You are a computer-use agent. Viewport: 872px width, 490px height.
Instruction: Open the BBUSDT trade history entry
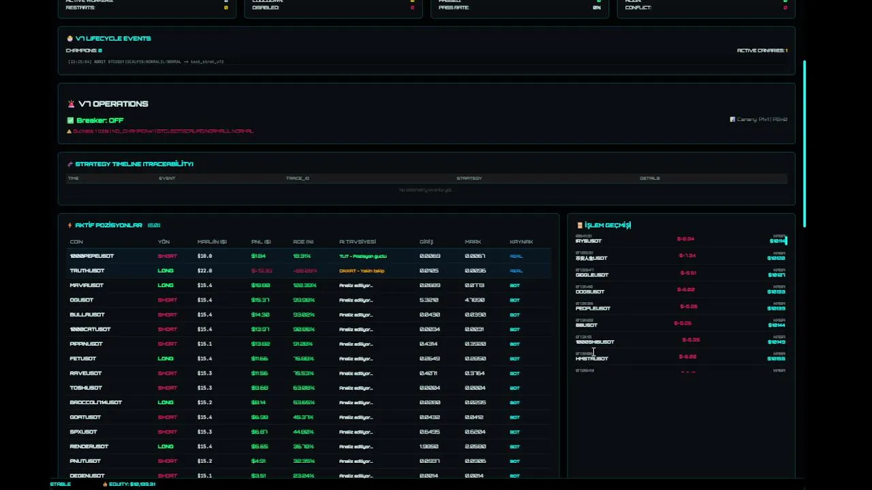(x=681, y=323)
